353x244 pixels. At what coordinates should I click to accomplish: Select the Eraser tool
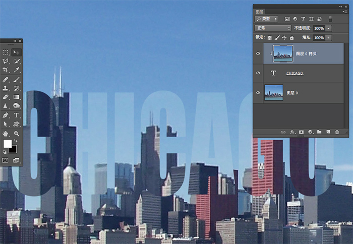[6, 97]
